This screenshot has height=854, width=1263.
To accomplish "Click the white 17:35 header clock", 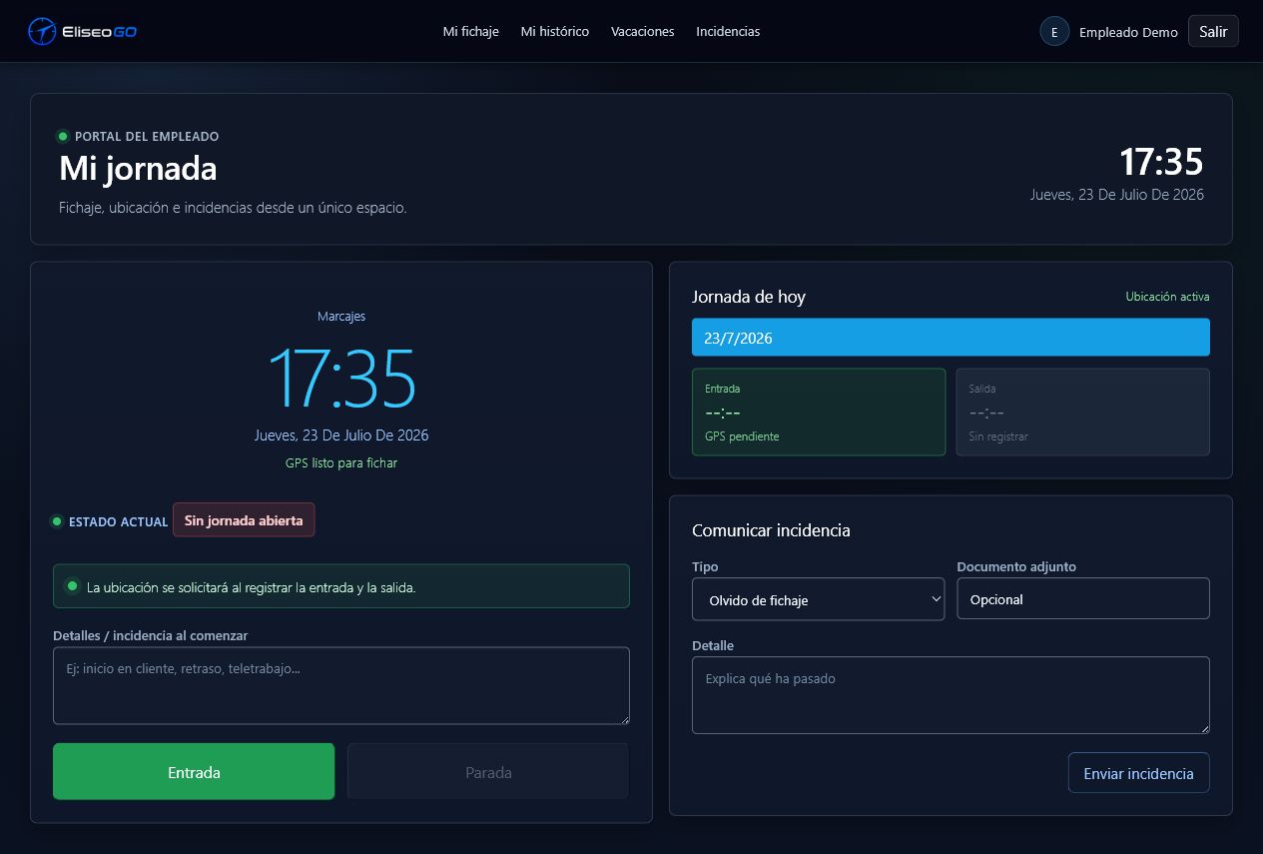I will pyautogui.click(x=1161, y=162).
